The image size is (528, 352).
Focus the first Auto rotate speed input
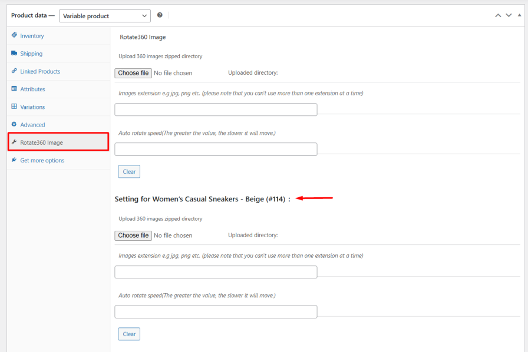point(216,150)
